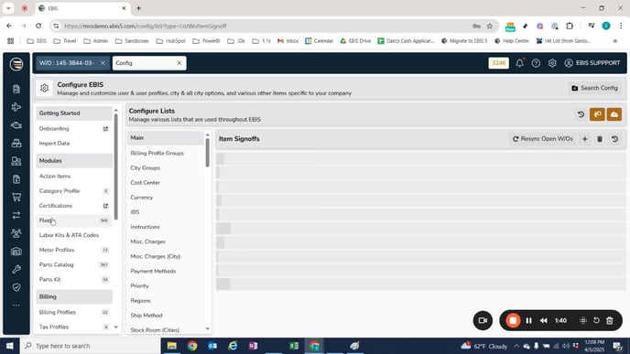Open the help question mark icon
630x354 pixels.
point(536,63)
